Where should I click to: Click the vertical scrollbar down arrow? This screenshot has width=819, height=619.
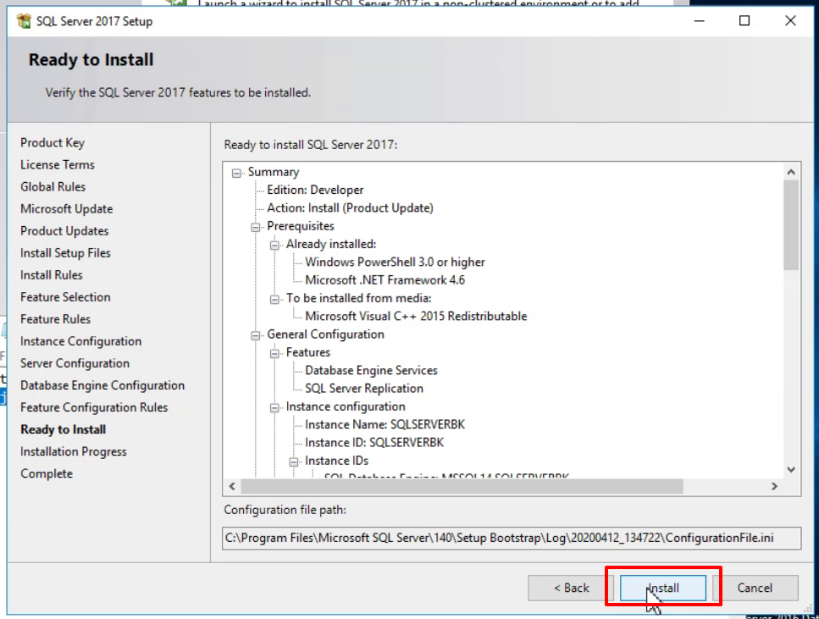(x=791, y=470)
